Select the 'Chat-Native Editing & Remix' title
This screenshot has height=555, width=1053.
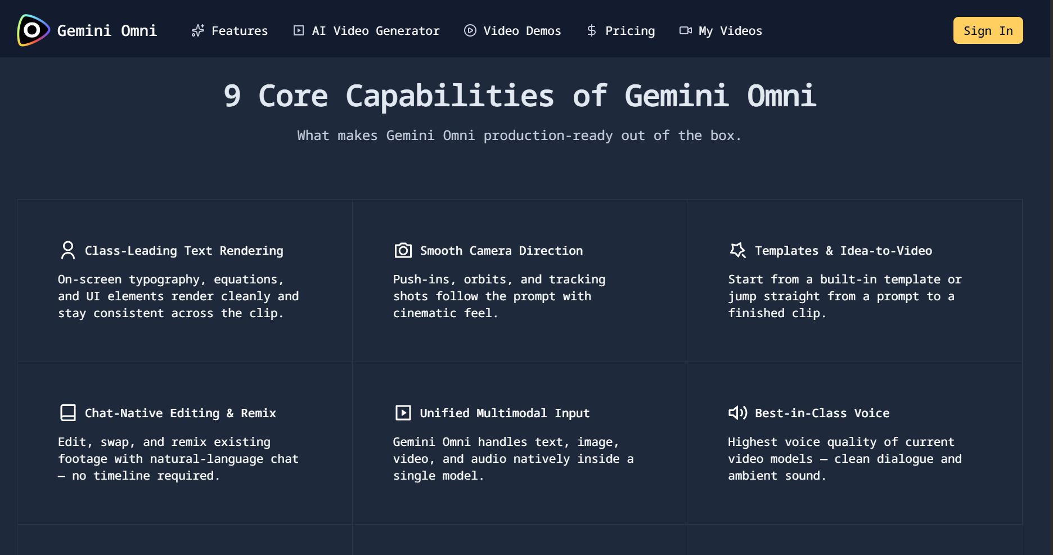tap(180, 413)
